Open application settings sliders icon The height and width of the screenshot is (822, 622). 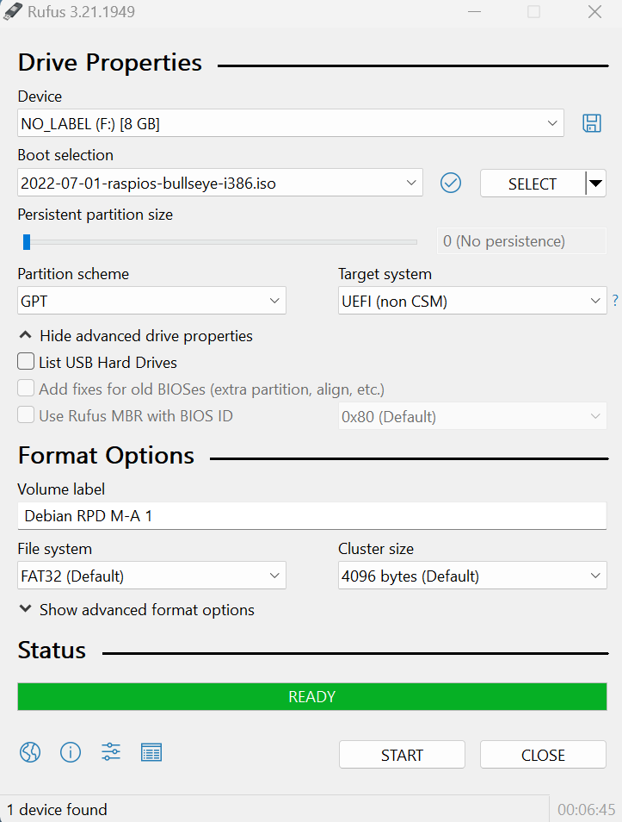click(x=111, y=752)
